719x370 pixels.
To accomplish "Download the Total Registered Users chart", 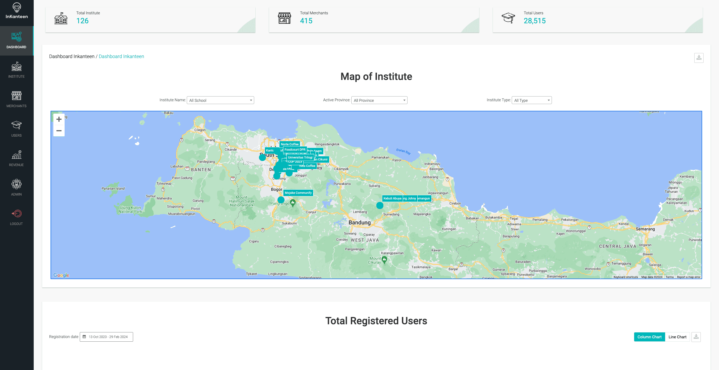I will pos(696,337).
